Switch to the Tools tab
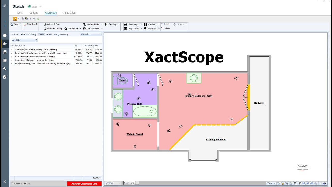Viewport: 332px width, 187px height. [x=19, y=13]
